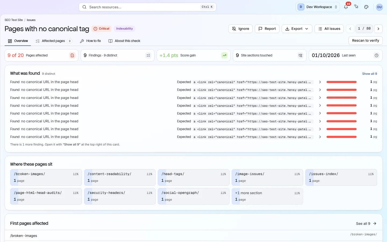Switch to the Overview tab
The height and width of the screenshot is (242, 387).
[x=18, y=41]
